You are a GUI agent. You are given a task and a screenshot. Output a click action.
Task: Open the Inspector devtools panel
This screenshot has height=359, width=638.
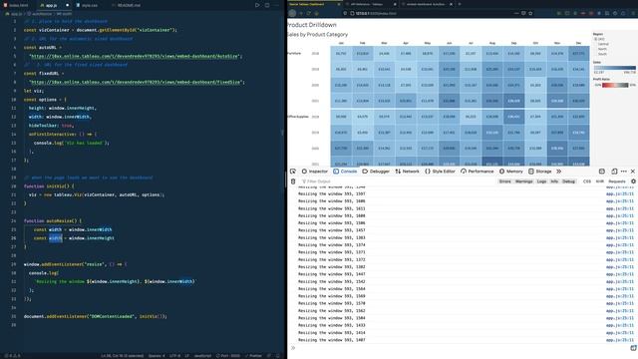(x=315, y=172)
